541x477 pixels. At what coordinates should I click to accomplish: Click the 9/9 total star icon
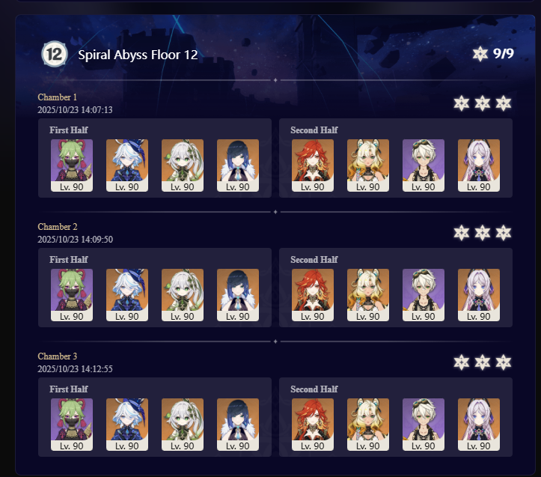pos(480,54)
